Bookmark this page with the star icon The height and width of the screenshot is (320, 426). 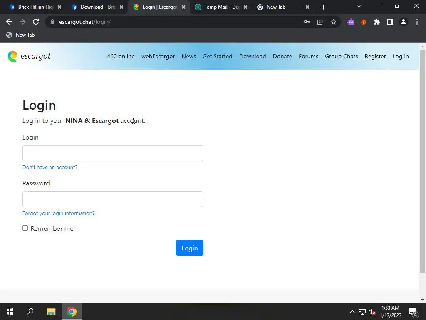334,22
